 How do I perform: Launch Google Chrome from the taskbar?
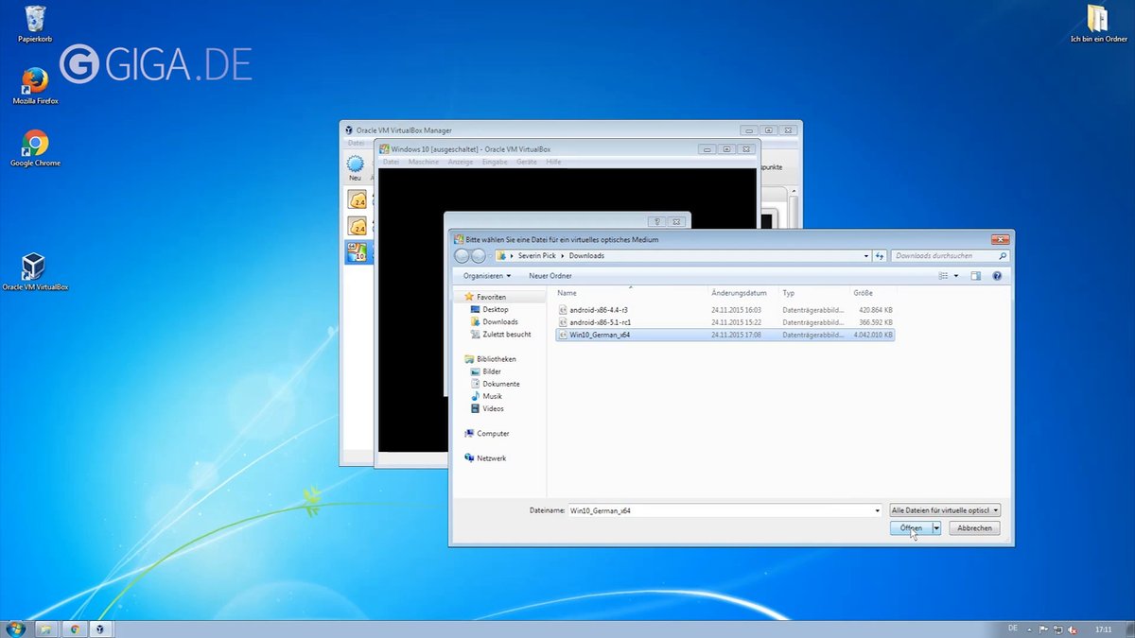(74, 628)
